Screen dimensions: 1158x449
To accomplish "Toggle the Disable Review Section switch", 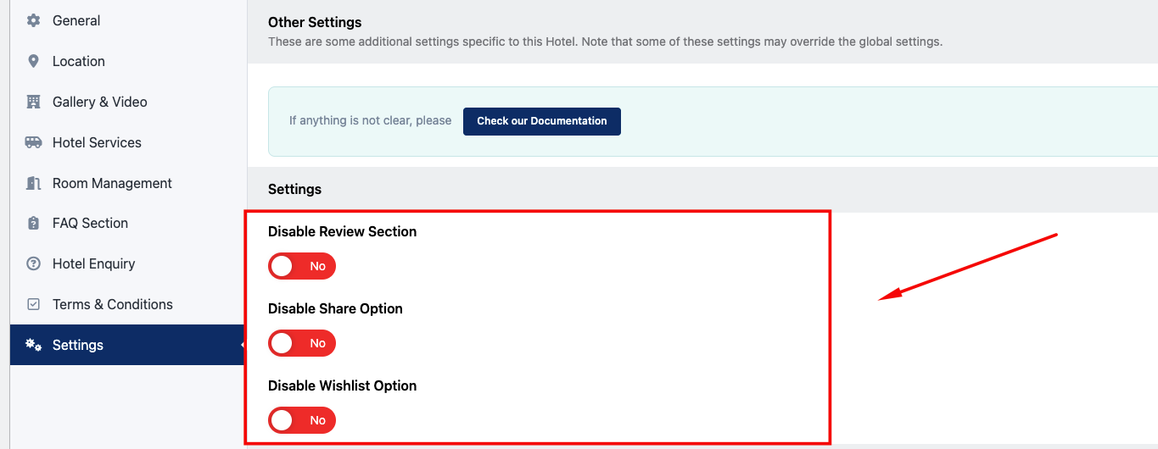I will click(x=302, y=266).
